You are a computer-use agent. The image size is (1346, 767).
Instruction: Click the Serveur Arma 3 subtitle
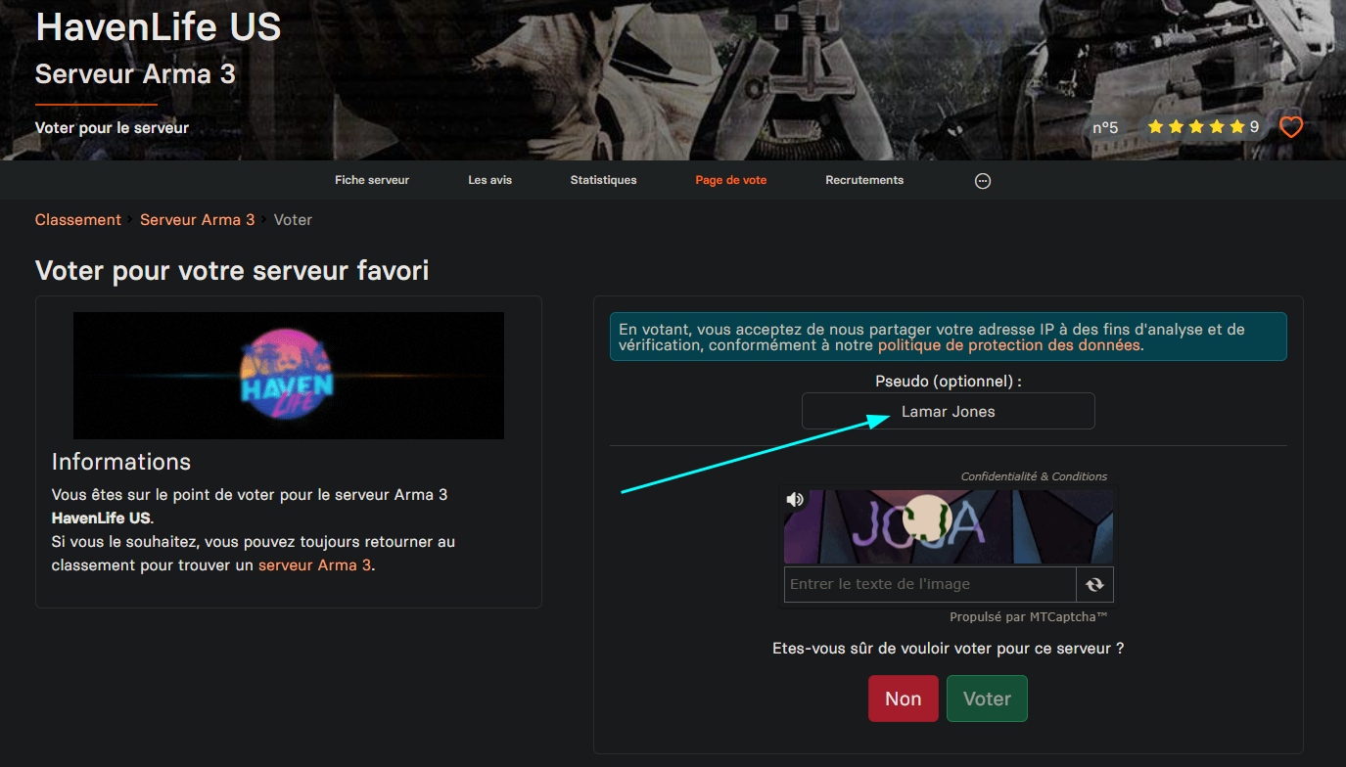pyautogui.click(x=135, y=74)
